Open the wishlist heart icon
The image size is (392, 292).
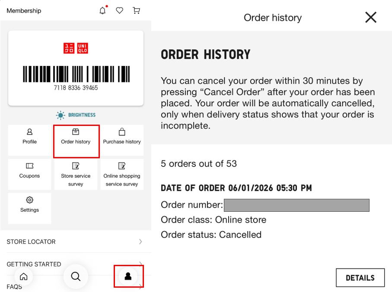click(x=120, y=11)
